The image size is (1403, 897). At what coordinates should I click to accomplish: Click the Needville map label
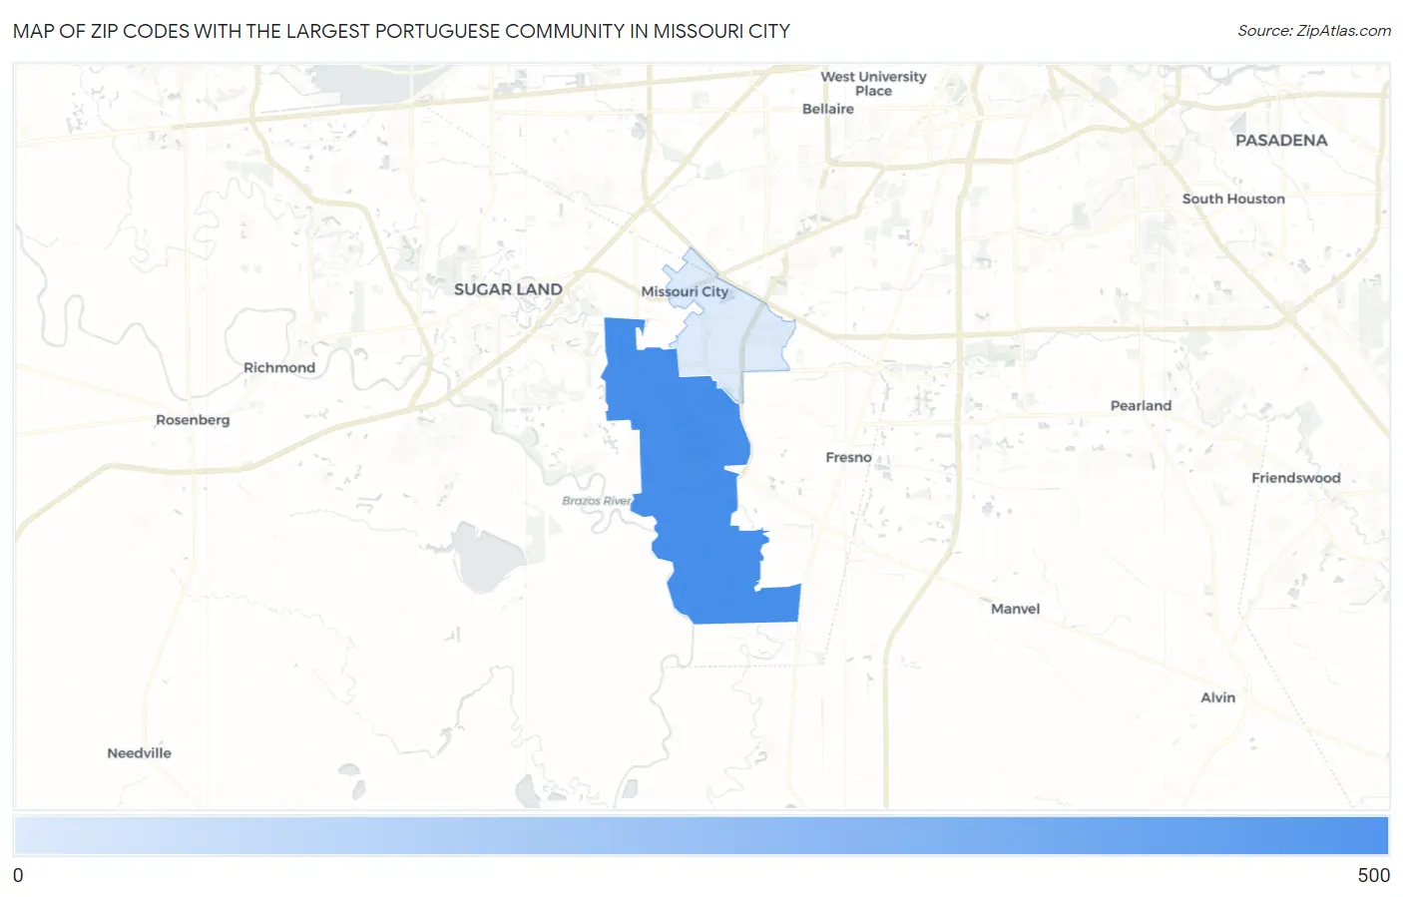pos(140,753)
